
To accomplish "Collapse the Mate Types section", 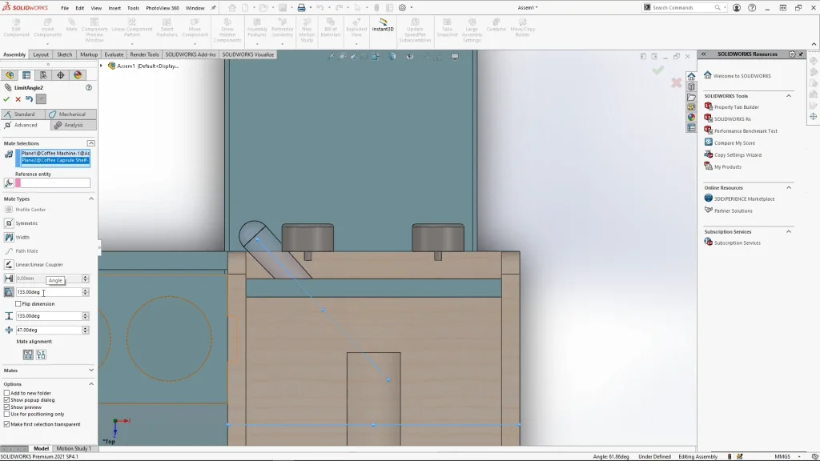I will (x=90, y=198).
